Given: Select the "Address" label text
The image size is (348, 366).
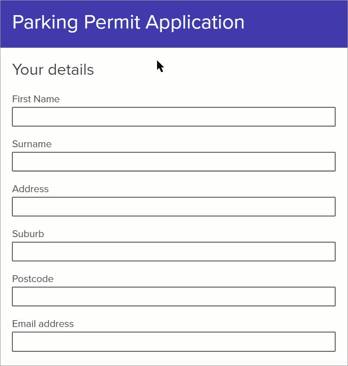Looking at the screenshot, I should pyautogui.click(x=30, y=189).
